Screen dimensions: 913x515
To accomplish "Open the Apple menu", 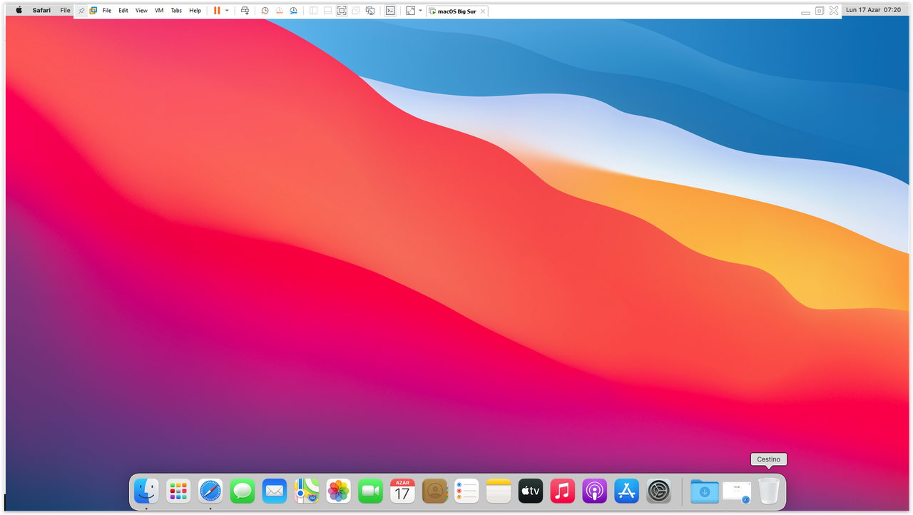I will pyautogui.click(x=19, y=10).
